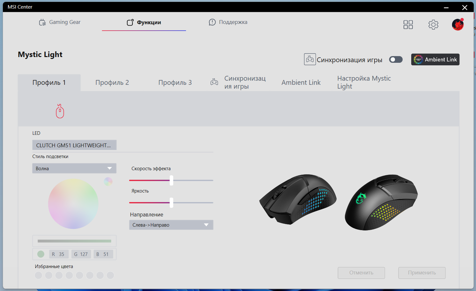Click the current color preview swatch
The height and width of the screenshot is (291, 476).
[x=41, y=254]
